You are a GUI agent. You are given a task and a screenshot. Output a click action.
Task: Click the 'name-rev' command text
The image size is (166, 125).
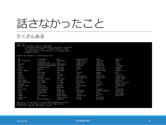[79, 73]
